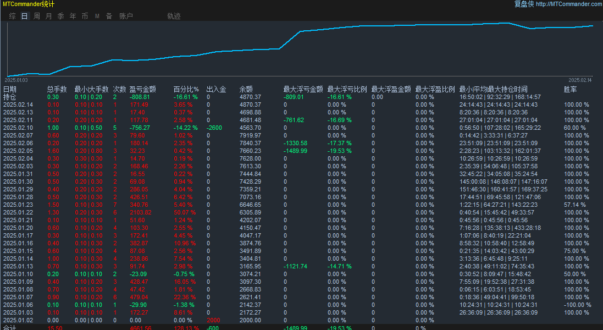Switch to the 综 summary tab
Screen dimensions: 603x330
tap(12, 16)
